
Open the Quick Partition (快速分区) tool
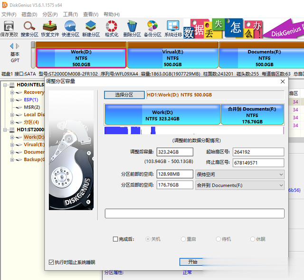pyautogui.click(x=70, y=29)
